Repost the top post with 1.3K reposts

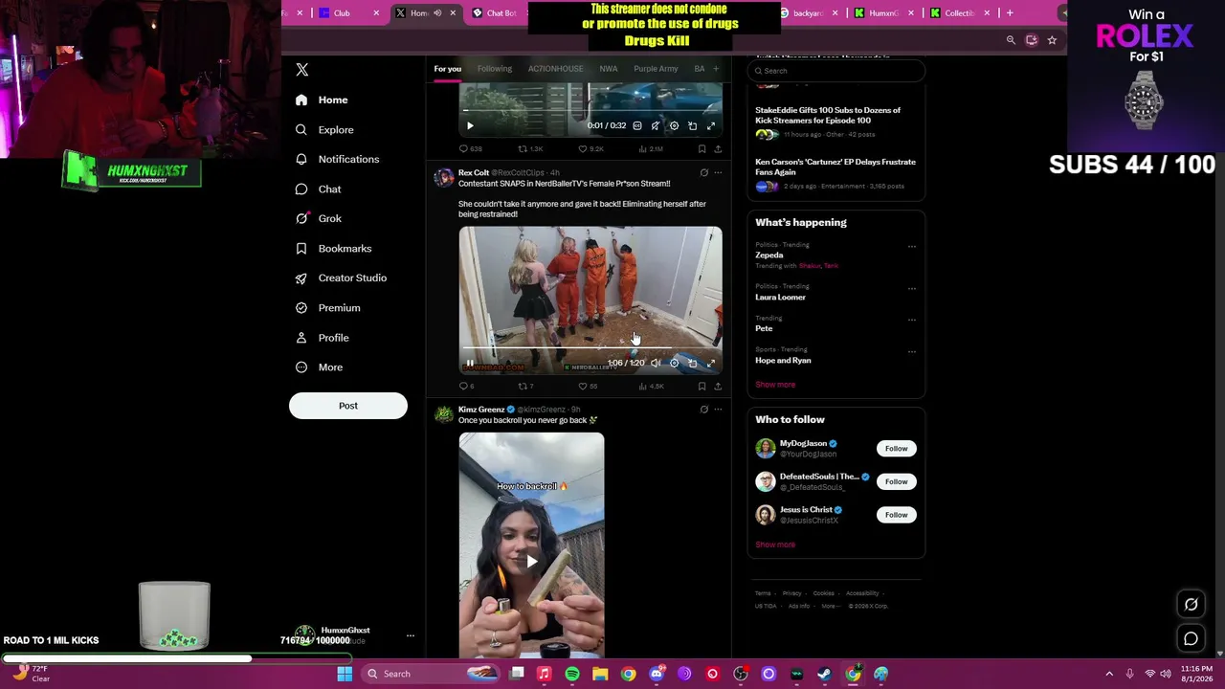click(530, 148)
